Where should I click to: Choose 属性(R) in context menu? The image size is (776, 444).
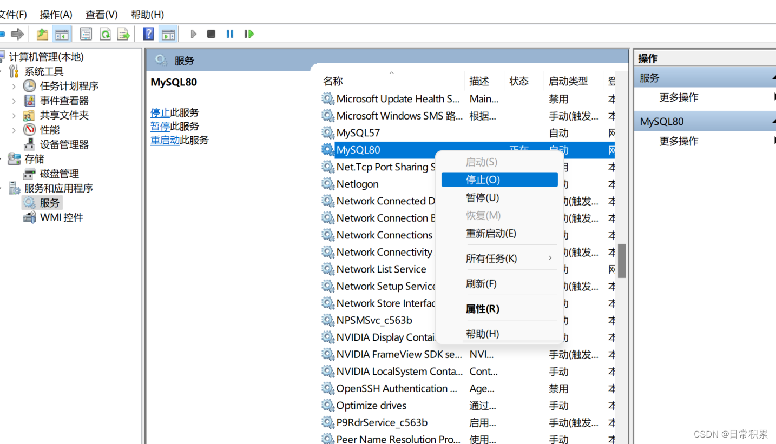pyautogui.click(x=499, y=309)
